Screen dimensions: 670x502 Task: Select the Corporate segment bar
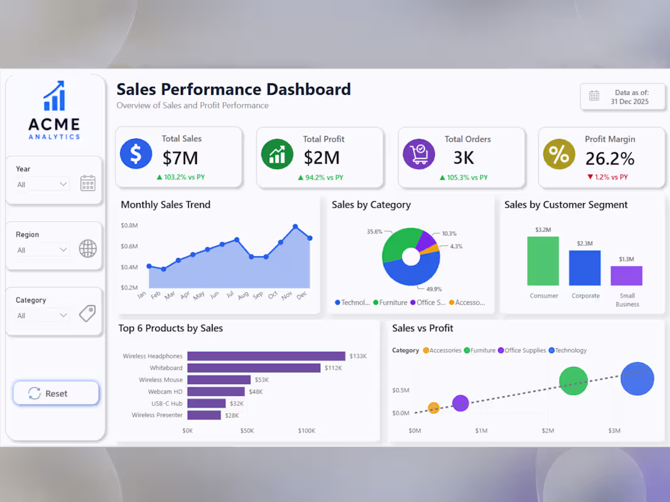[585, 268]
